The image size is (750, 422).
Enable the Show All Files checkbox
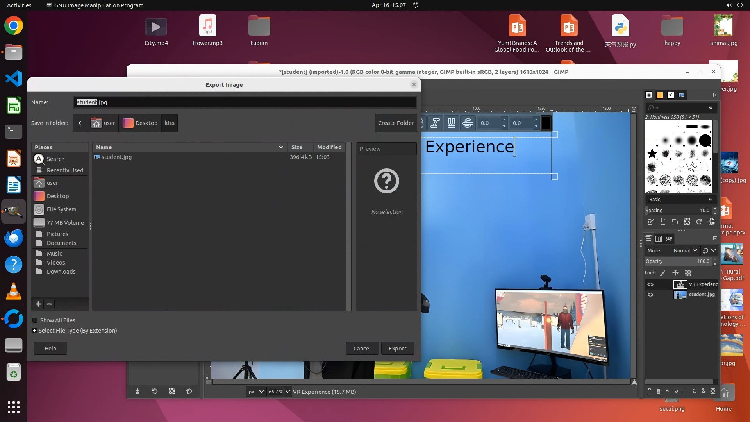[x=35, y=320]
